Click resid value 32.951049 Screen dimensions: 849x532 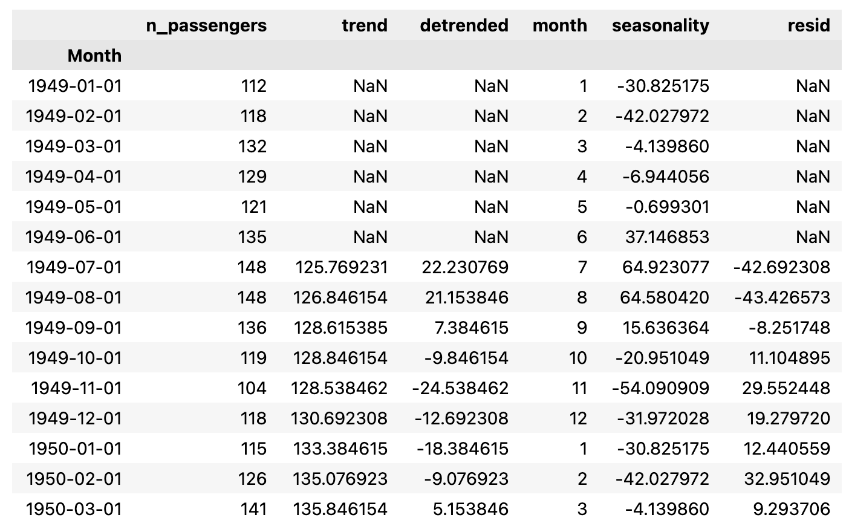787,479
